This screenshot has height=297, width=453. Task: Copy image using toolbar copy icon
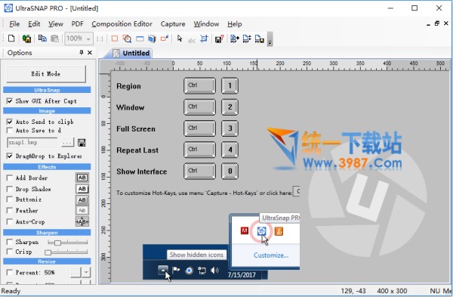coord(42,39)
